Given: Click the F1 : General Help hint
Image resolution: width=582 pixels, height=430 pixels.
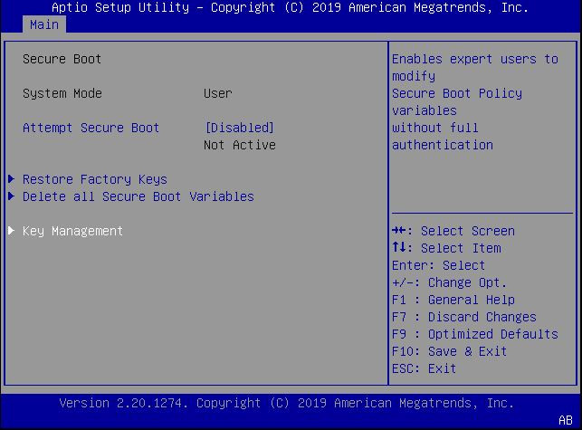Looking at the screenshot, I should (453, 300).
